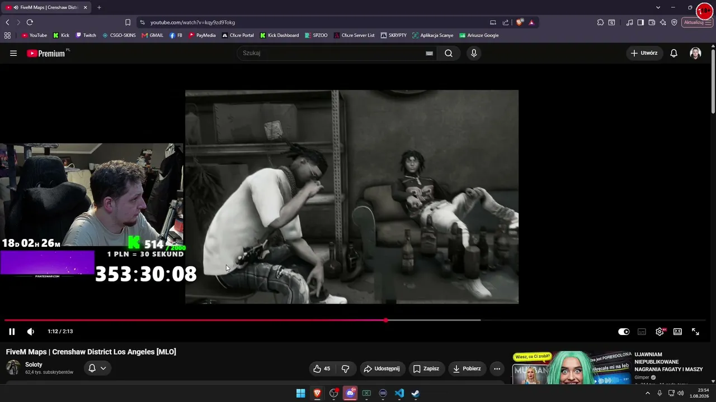Image resolution: width=716 pixels, height=402 pixels.
Task: Open the taskbar clock and date
Action: coord(700,393)
